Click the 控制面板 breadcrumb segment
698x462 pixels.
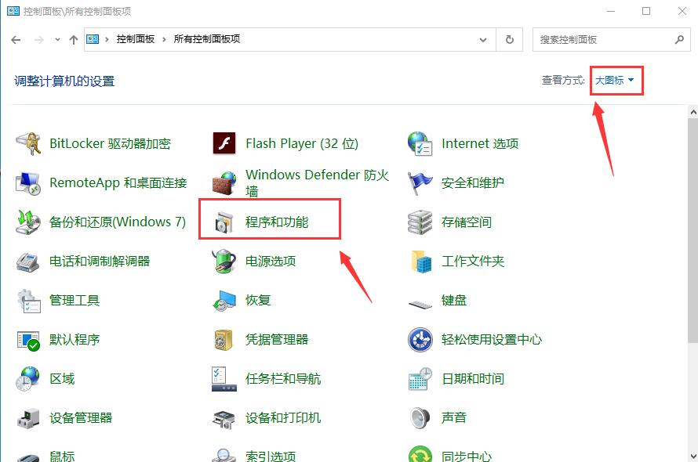[x=135, y=39]
